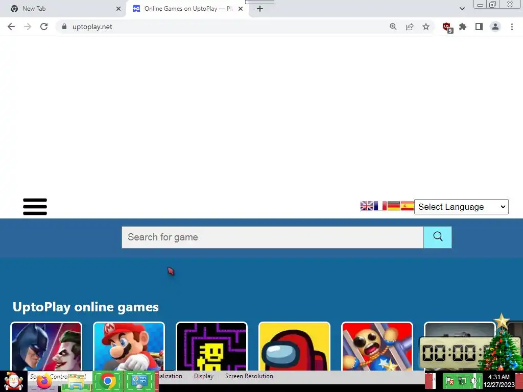Click the Display breadcrumb in background window
Screen dimensions: 523x392
point(203,376)
